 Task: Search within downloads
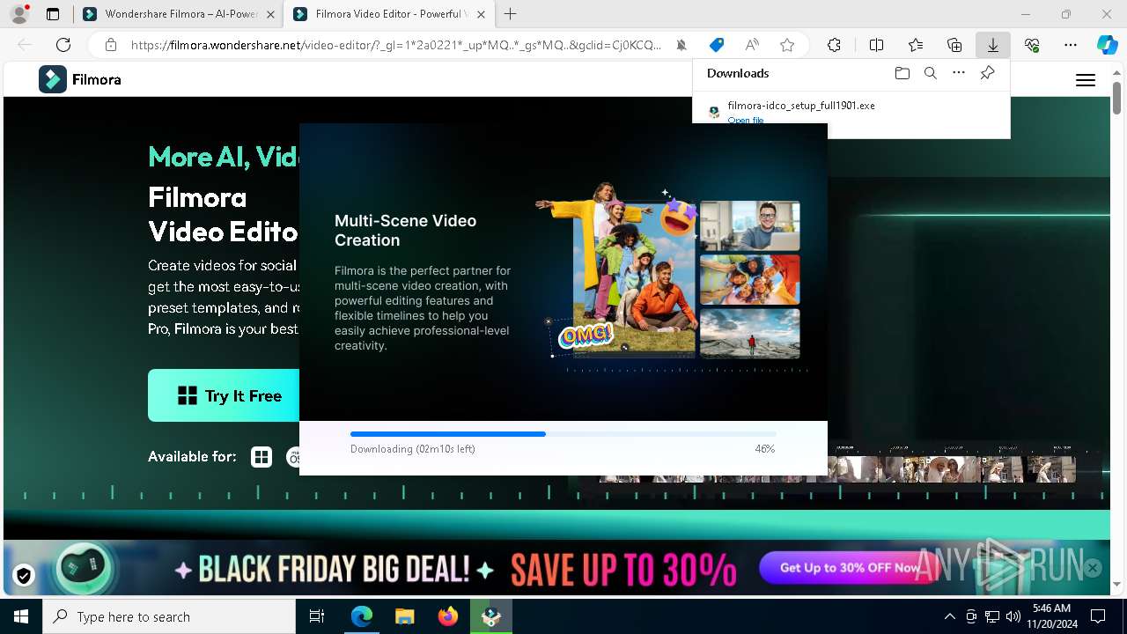click(x=931, y=73)
